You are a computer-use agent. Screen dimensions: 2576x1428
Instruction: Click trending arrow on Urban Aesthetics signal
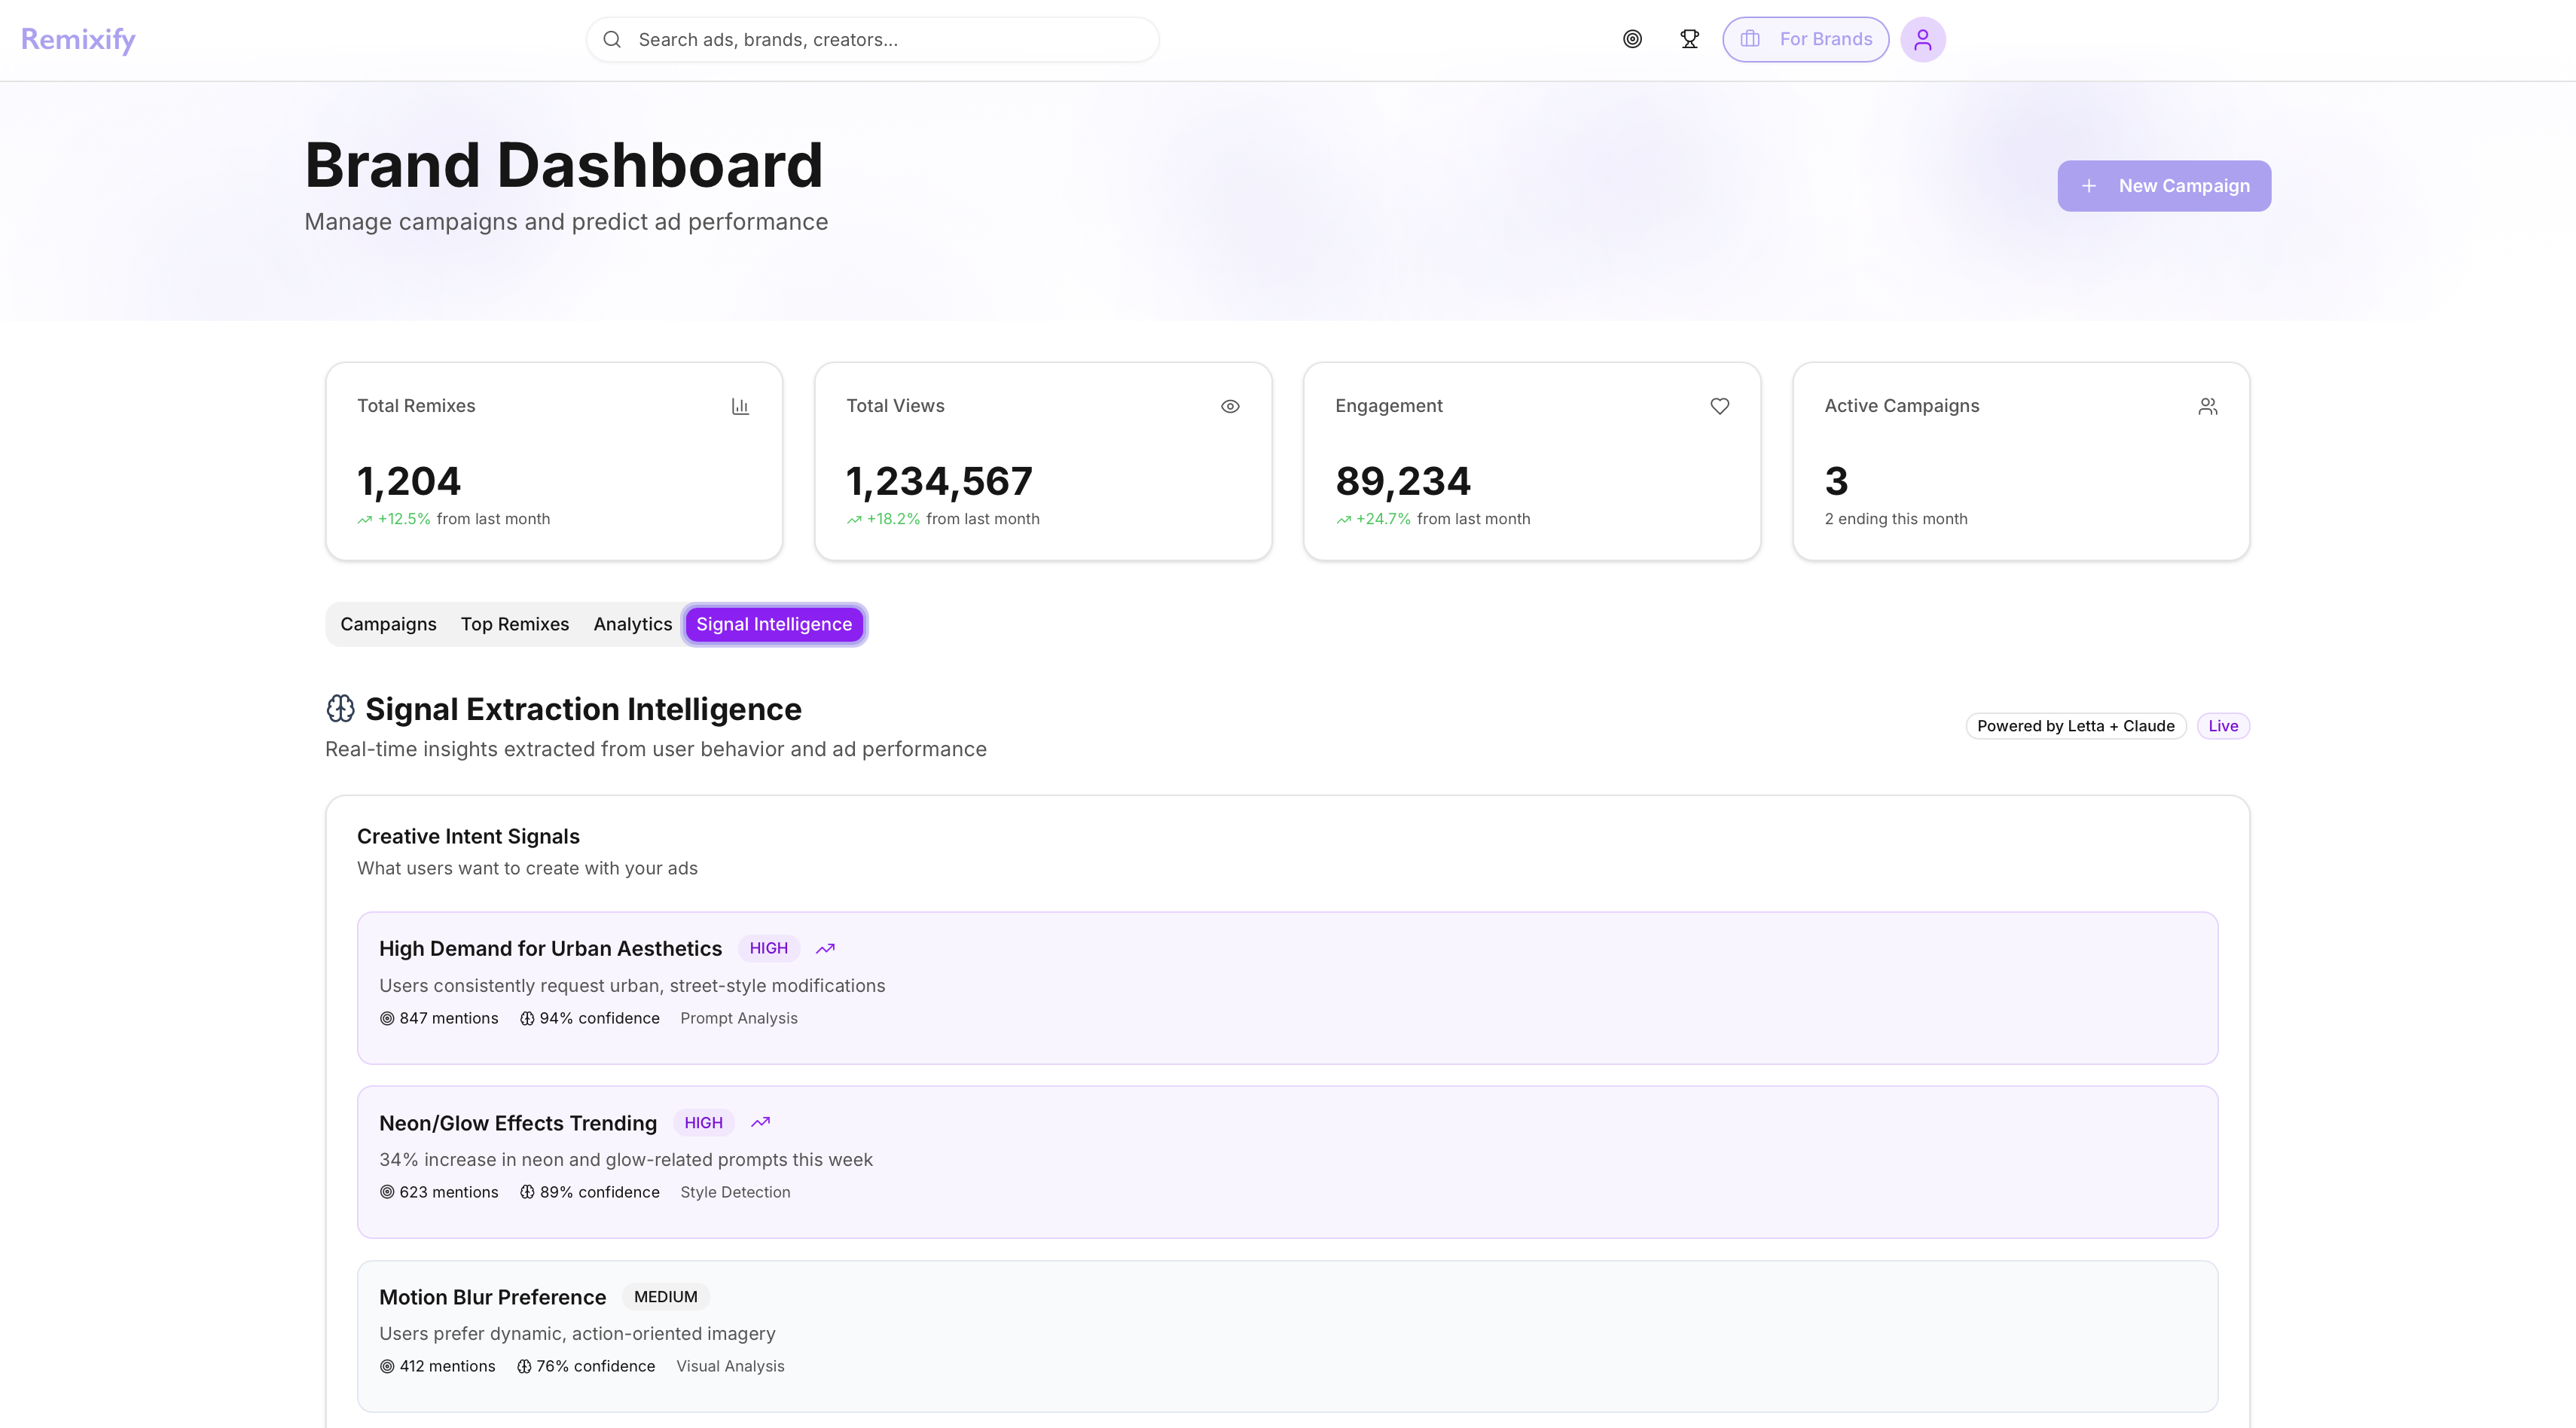pos(825,948)
